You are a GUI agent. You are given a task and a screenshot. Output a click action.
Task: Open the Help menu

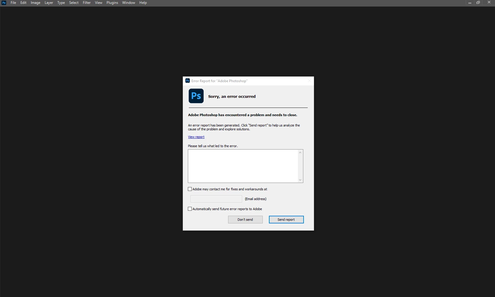pos(143,3)
